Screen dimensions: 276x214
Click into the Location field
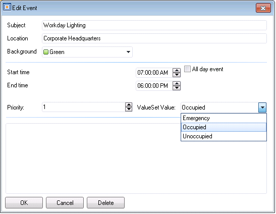coord(154,38)
